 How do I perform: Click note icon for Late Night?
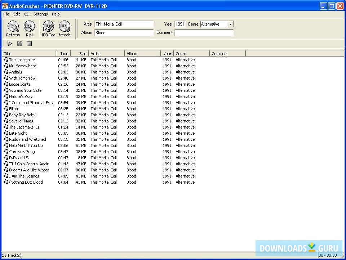[x=6, y=133]
